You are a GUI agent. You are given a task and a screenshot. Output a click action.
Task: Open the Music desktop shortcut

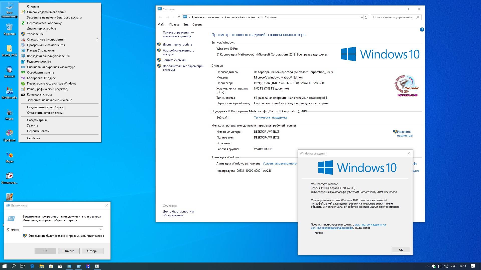pos(9,114)
